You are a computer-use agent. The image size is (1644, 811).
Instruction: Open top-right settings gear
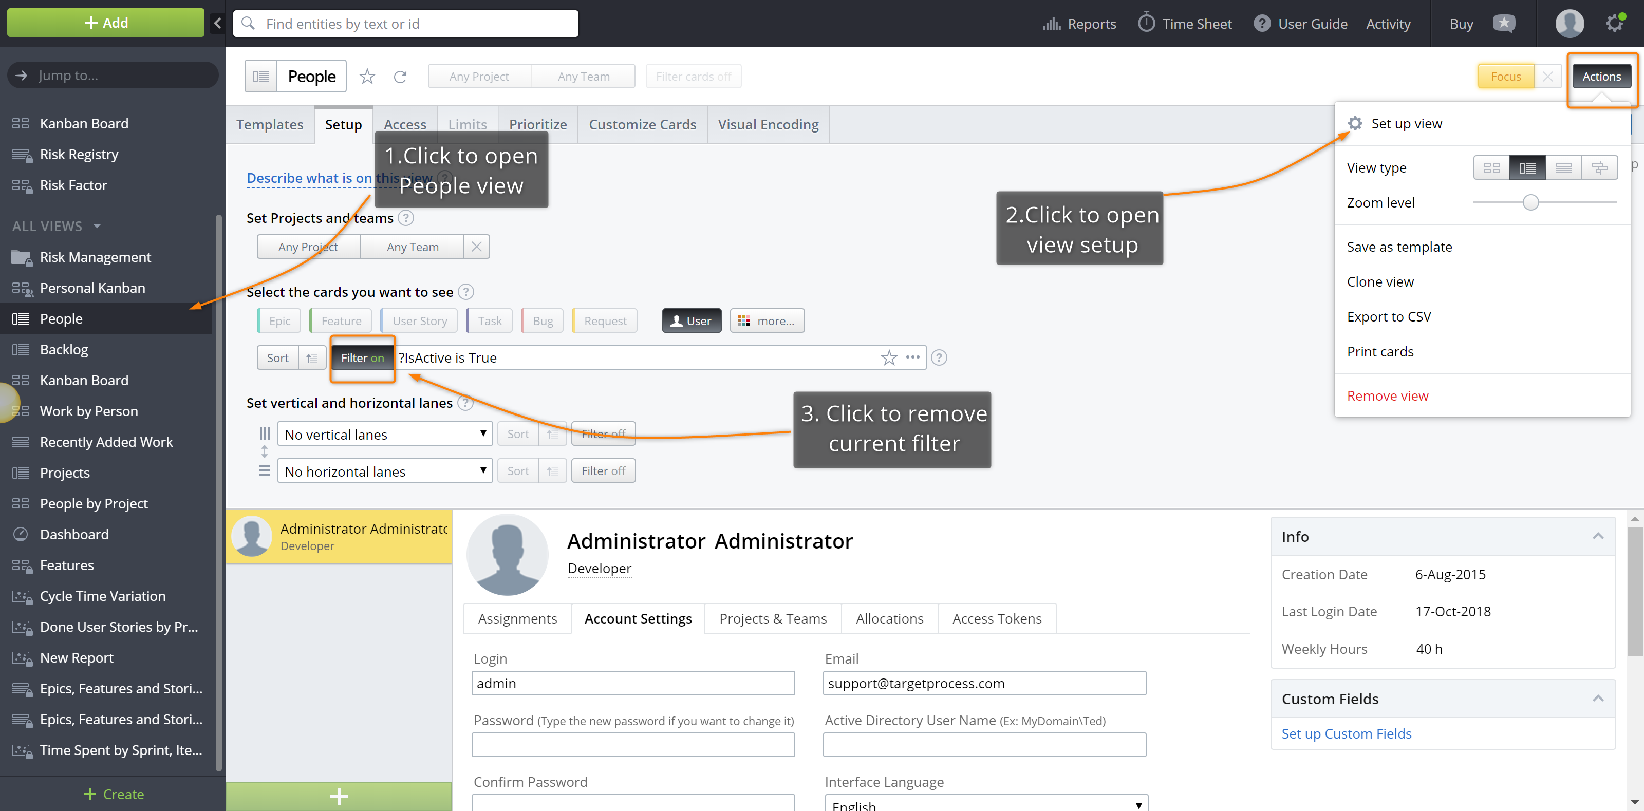[1615, 22]
